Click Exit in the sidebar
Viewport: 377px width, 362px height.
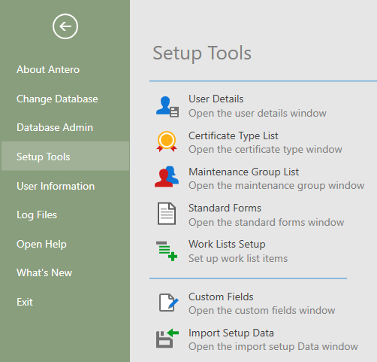(25, 302)
